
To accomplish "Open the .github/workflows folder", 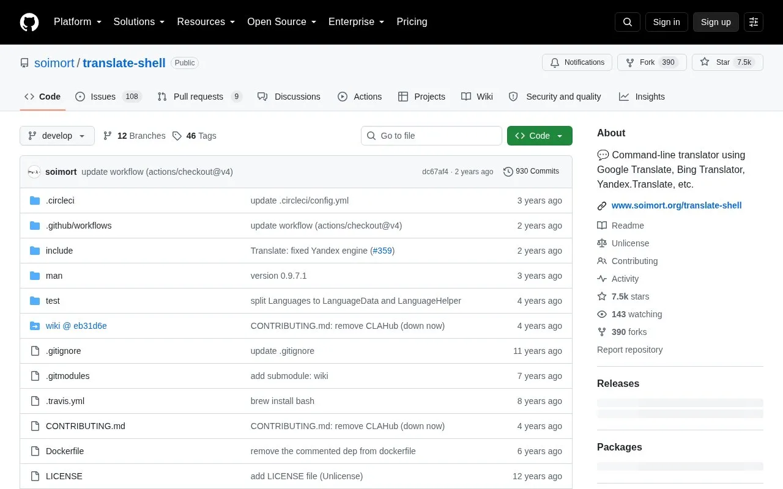I will (x=78, y=226).
